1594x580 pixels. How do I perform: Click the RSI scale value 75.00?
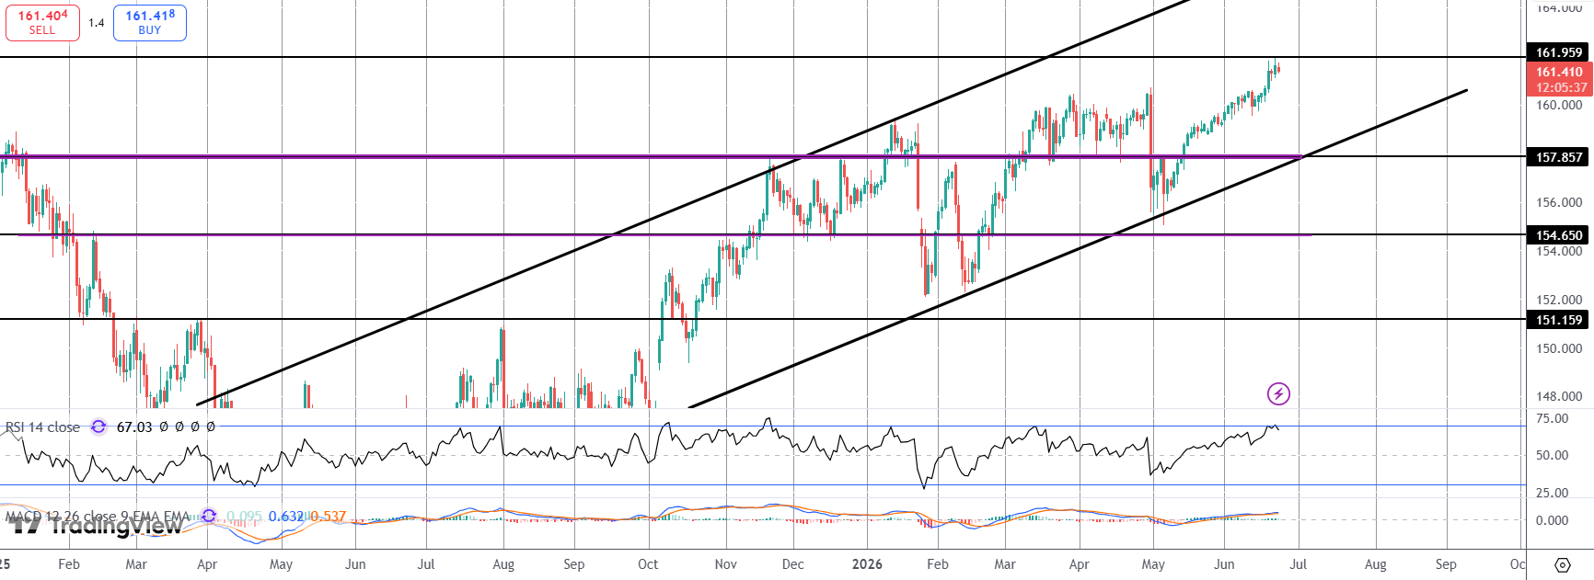[x=1553, y=418]
